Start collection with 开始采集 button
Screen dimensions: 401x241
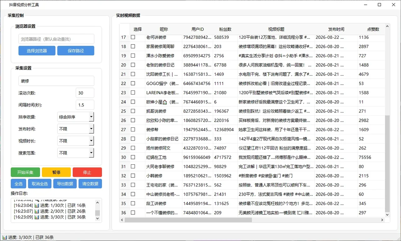(25, 172)
